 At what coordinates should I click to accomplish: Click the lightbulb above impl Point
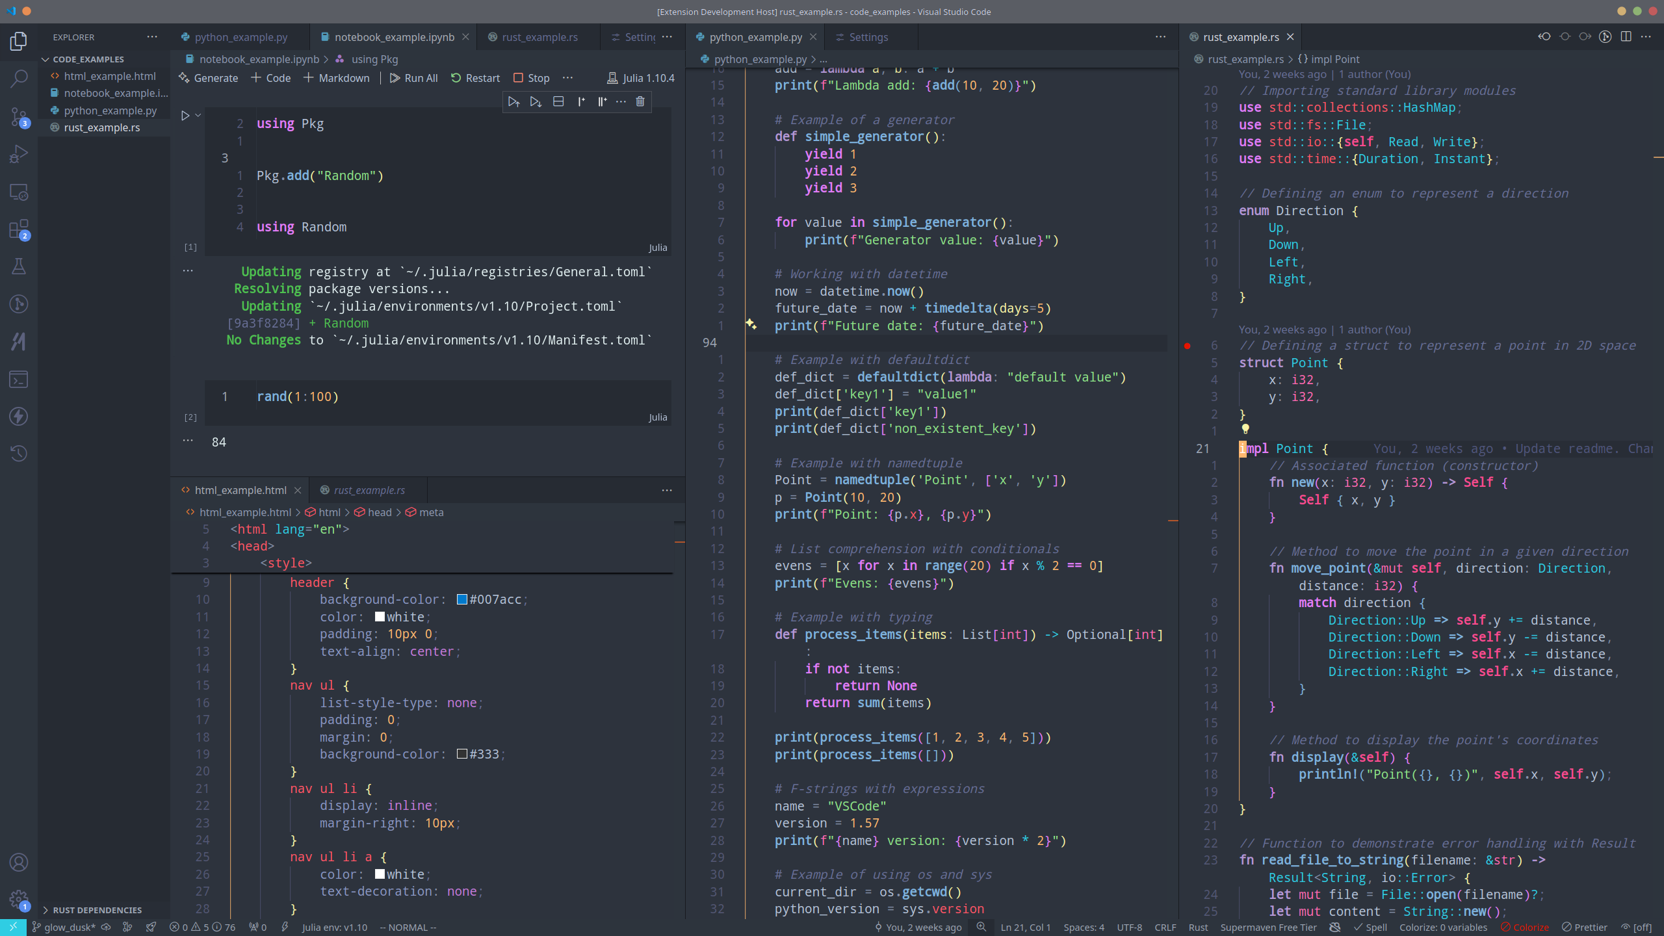(x=1245, y=429)
